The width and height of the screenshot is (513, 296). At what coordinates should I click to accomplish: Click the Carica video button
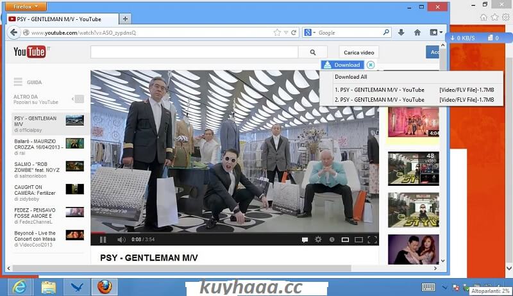[359, 53]
